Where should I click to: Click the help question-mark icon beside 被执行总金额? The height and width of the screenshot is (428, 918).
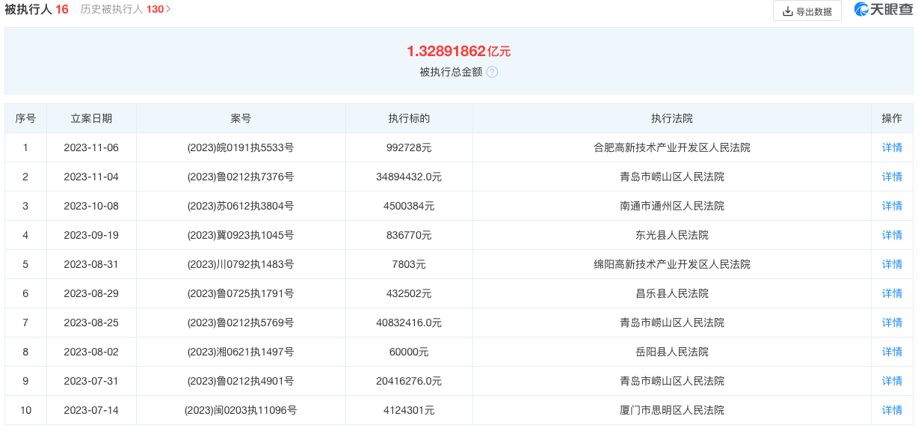[x=492, y=73]
